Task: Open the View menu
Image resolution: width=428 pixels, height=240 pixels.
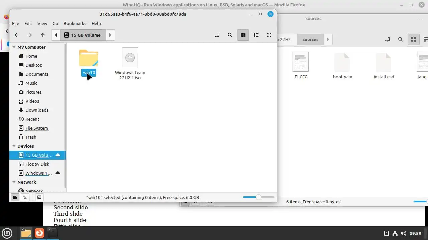Action: click(42, 23)
